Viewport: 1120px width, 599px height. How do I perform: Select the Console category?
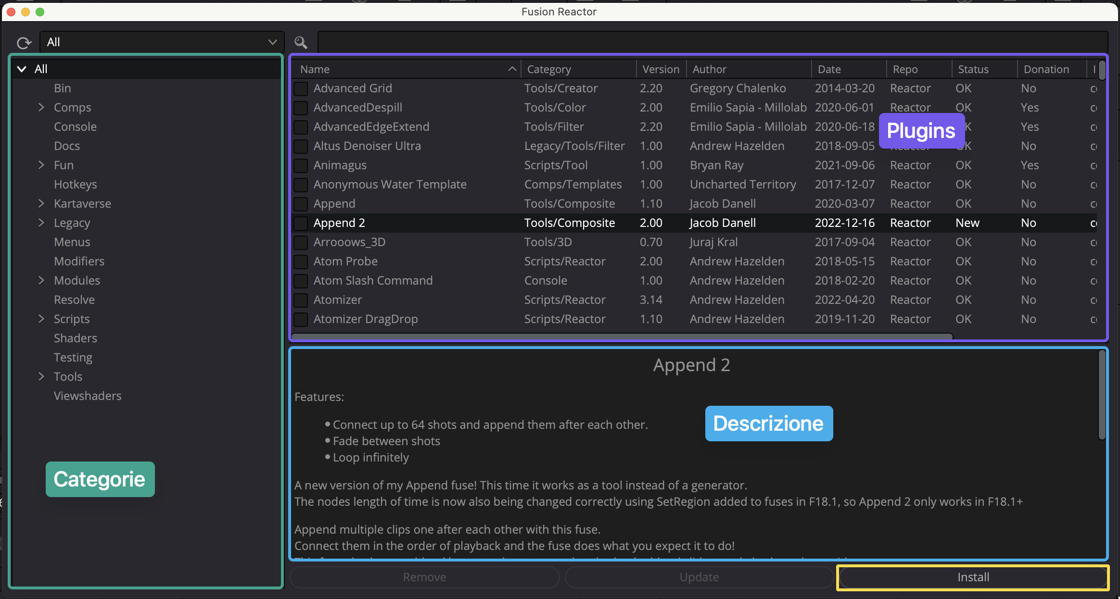click(75, 127)
